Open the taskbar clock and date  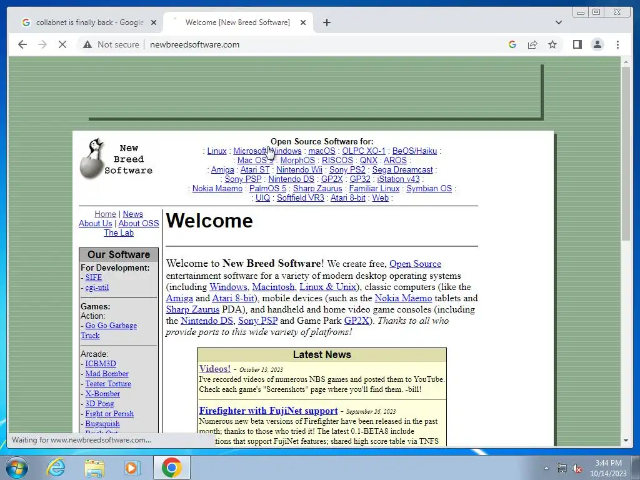tap(608, 468)
